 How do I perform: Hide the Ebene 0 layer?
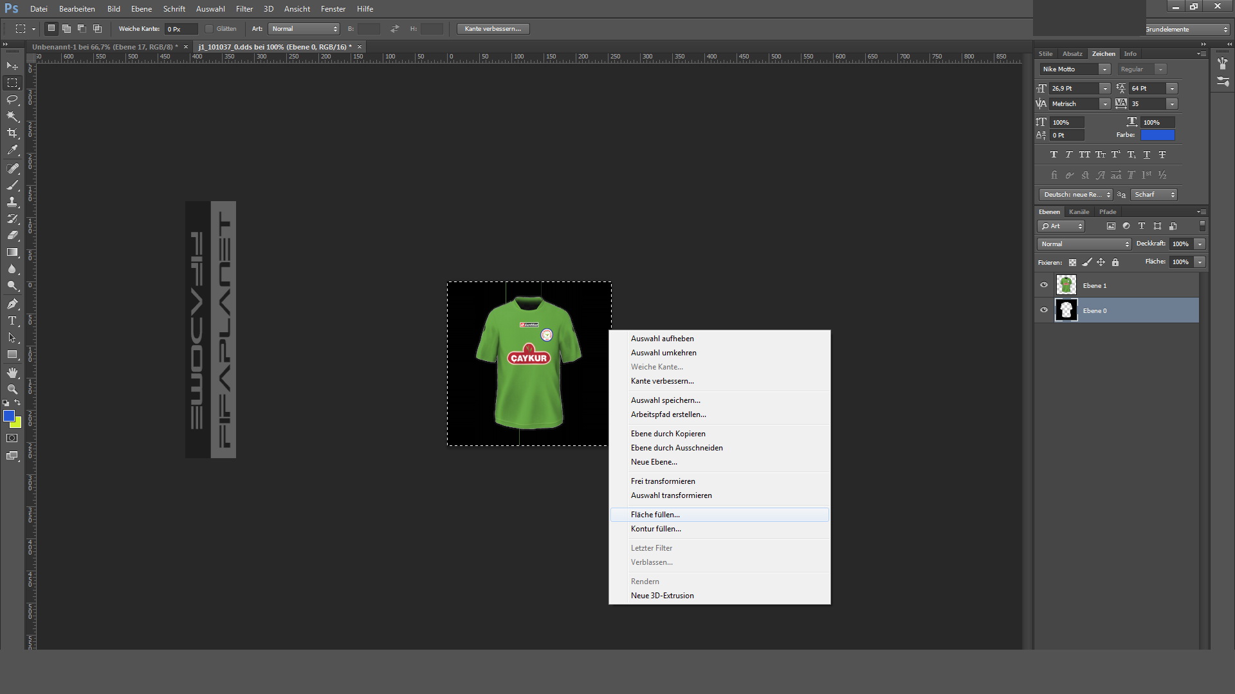pyautogui.click(x=1044, y=310)
